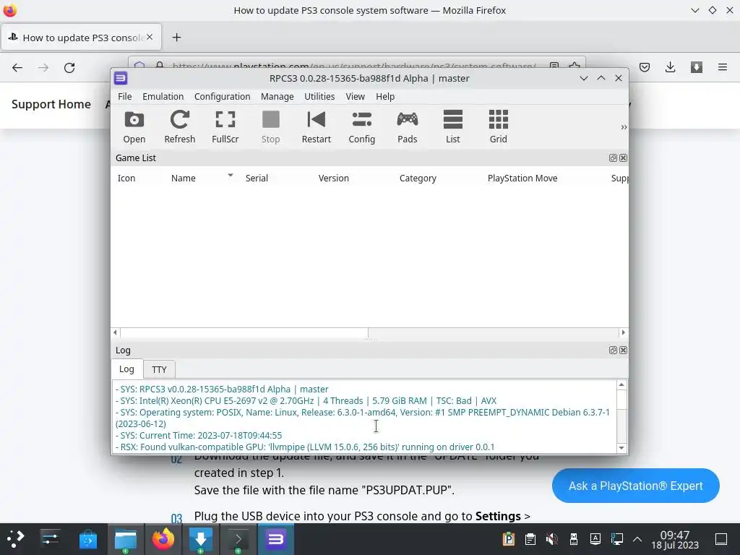Open the clipboard tray icon
Image resolution: width=740 pixels, height=555 pixels.
click(530, 539)
